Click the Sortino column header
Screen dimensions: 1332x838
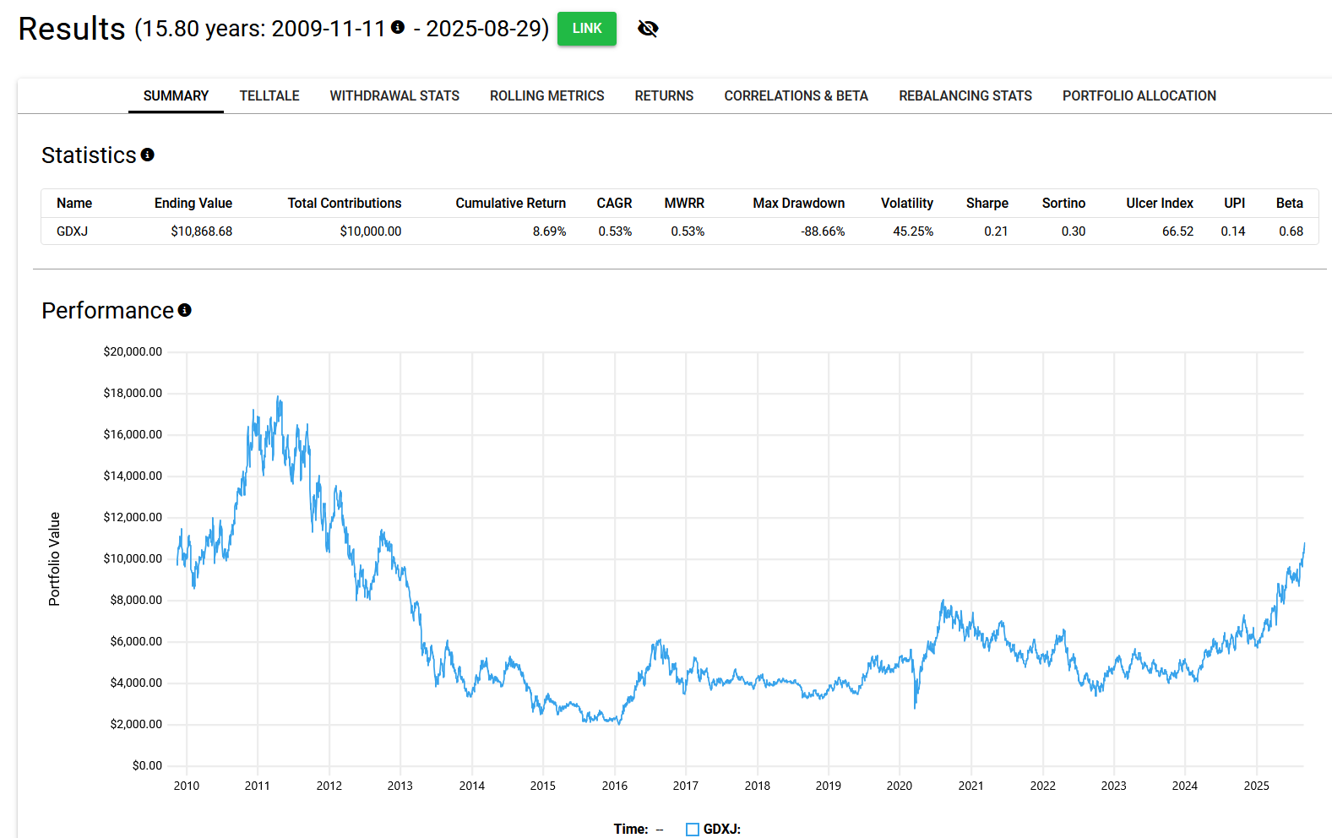1063,203
